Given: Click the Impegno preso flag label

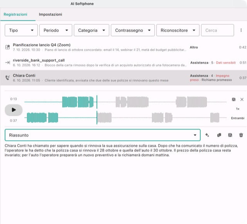Looking at the screenshot, I should coord(210,78).
